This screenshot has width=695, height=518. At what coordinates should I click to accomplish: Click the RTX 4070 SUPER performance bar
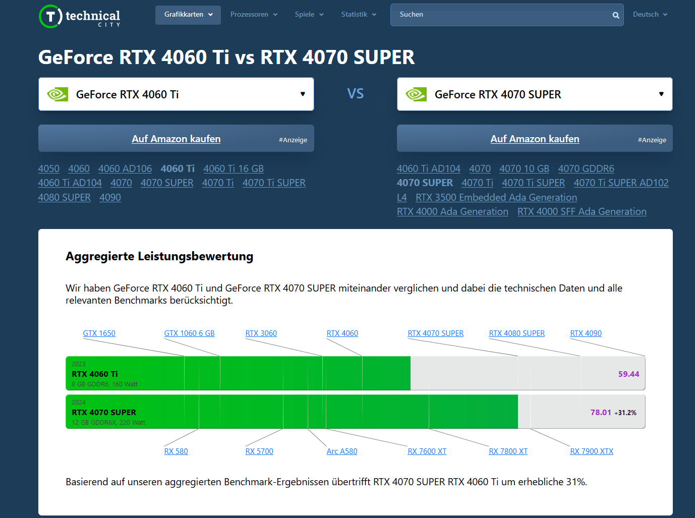(x=356, y=412)
